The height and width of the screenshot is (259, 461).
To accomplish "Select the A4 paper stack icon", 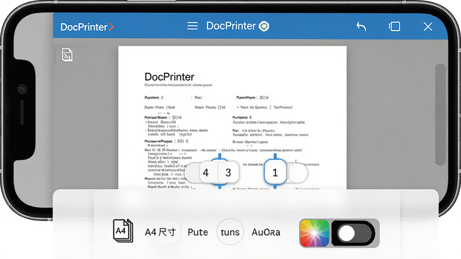I will coord(123,231).
